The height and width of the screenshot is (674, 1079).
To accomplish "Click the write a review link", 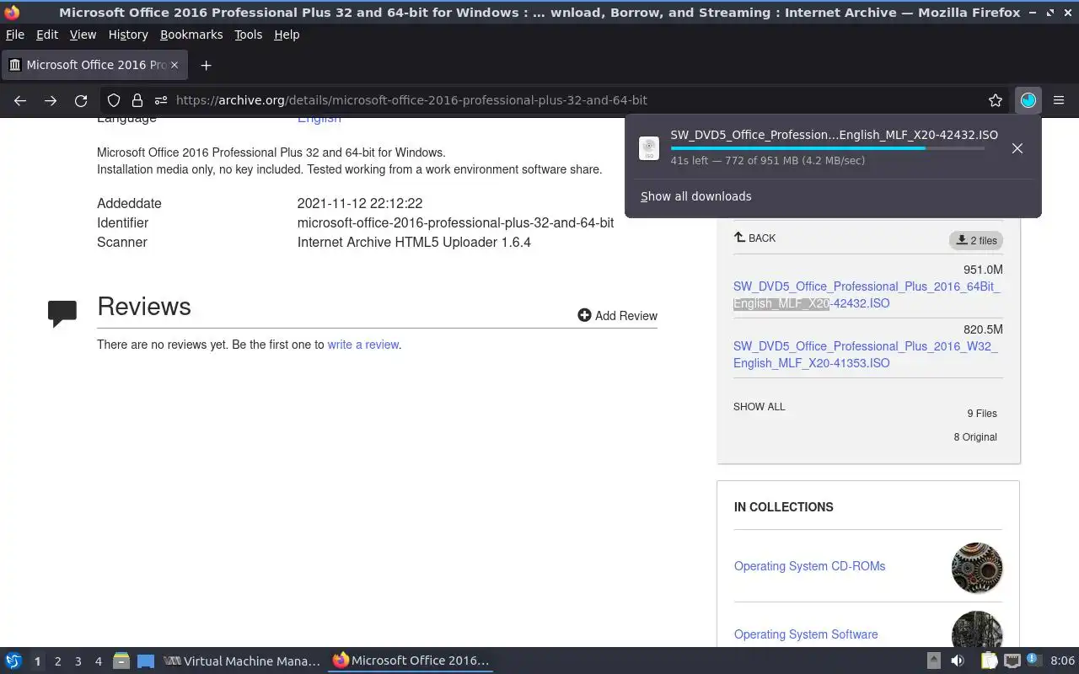I will [x=362, y=345].
